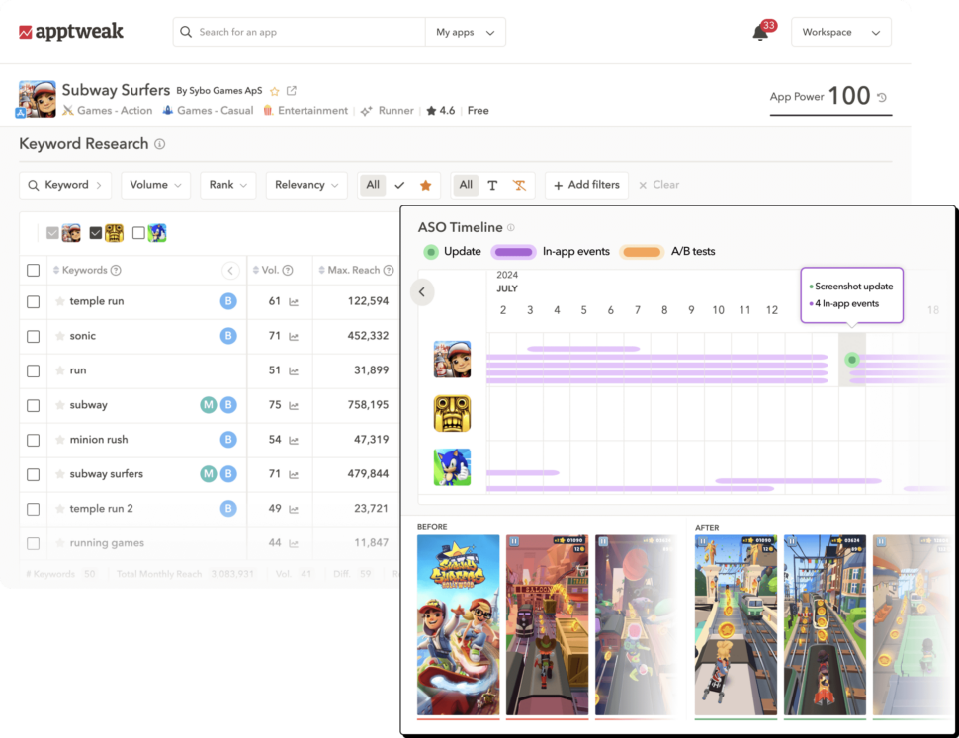Check the run keyword row
Image resolution: width=959 pixels, height=738 pixels.
(33, 370)
